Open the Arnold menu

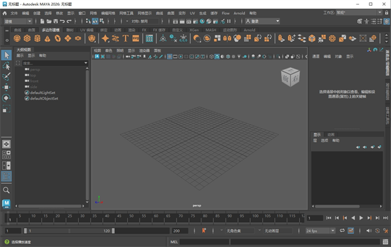pyautogui.click(x=239, y=13)
